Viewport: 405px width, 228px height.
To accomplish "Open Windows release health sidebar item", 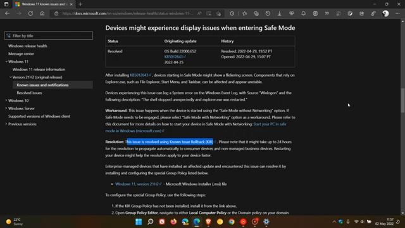I will [x=28, y=46].
